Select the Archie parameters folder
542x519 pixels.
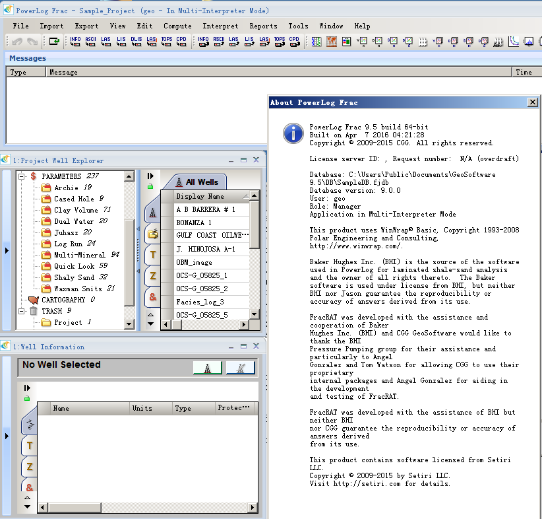pyautogui.click(x=66, y=188)
